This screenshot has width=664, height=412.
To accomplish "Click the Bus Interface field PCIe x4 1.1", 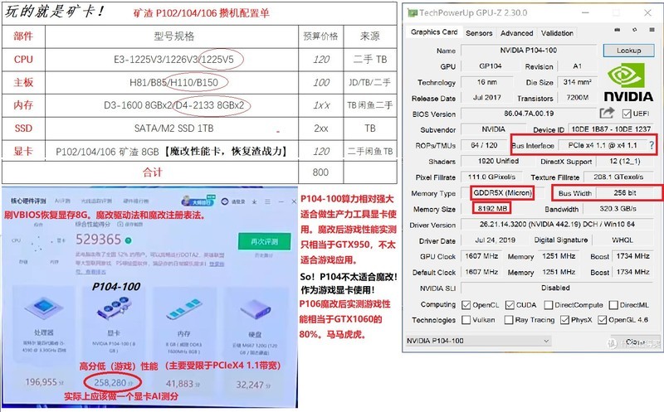I will click(603, 145).
